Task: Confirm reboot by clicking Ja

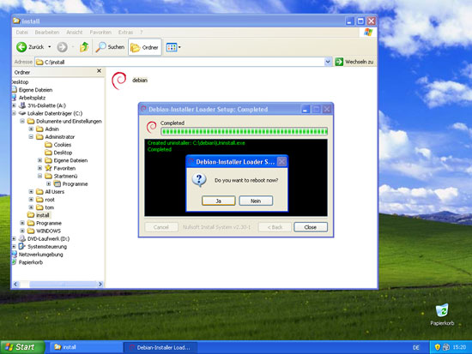Action: [x=219, y=201]
